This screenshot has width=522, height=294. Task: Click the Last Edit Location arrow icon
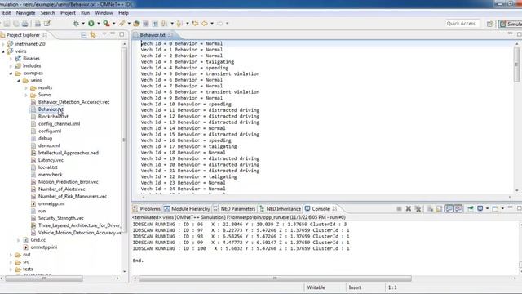tap(195, 24)
